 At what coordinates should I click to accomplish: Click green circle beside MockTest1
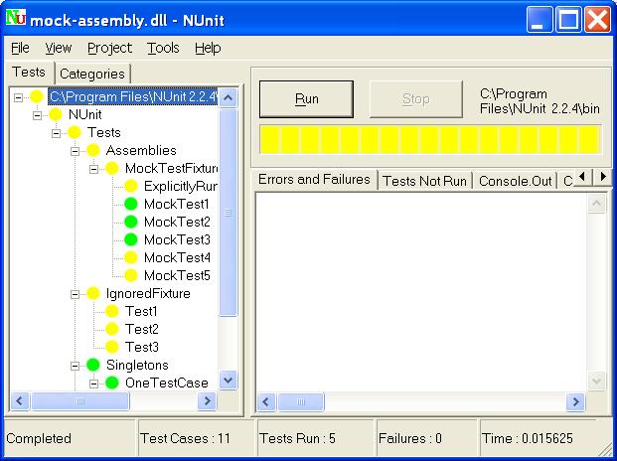[130, 204]
